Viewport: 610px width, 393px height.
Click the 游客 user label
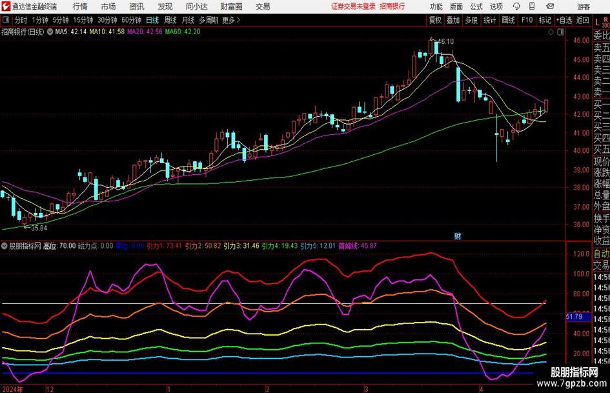pyautogui.click(x=583, y=6)
